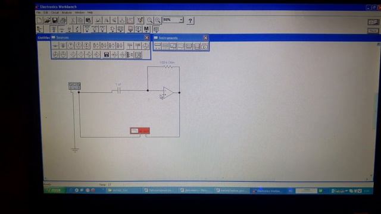This screenshot has height=214, width=381.
Task: Rotate the selected component
Action: pos(98,20)
